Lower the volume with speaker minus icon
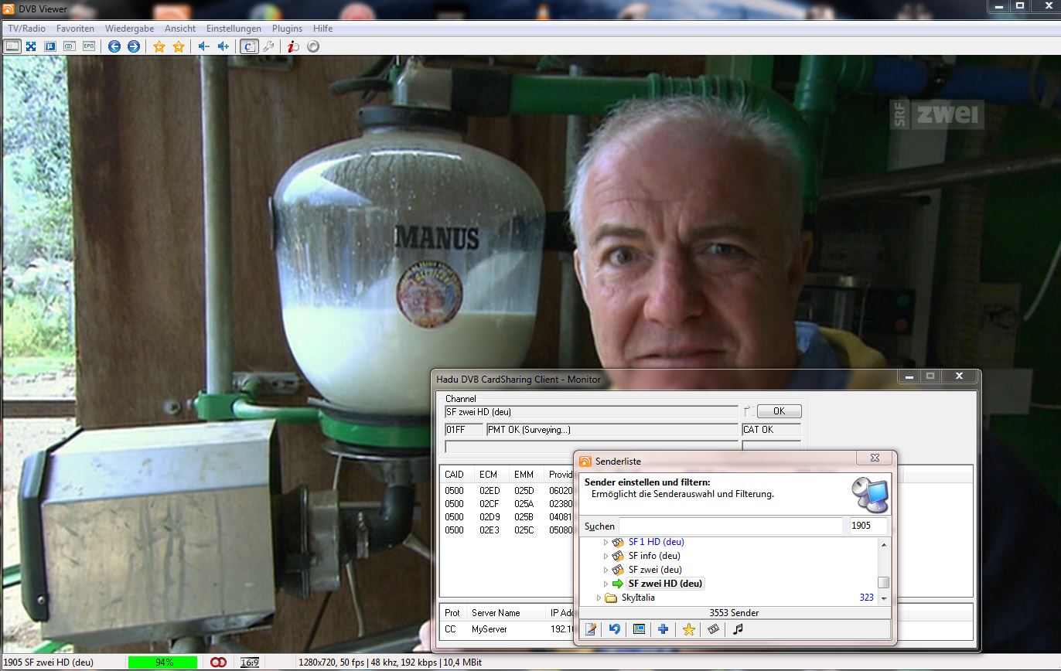This screenshot has height=671, width=1061. tap(203, 46)
